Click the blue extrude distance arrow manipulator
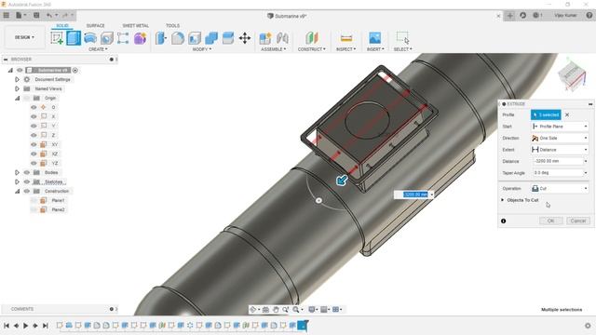Image resolution: width=596 pixels, height=335 pixels. (342, 180)
